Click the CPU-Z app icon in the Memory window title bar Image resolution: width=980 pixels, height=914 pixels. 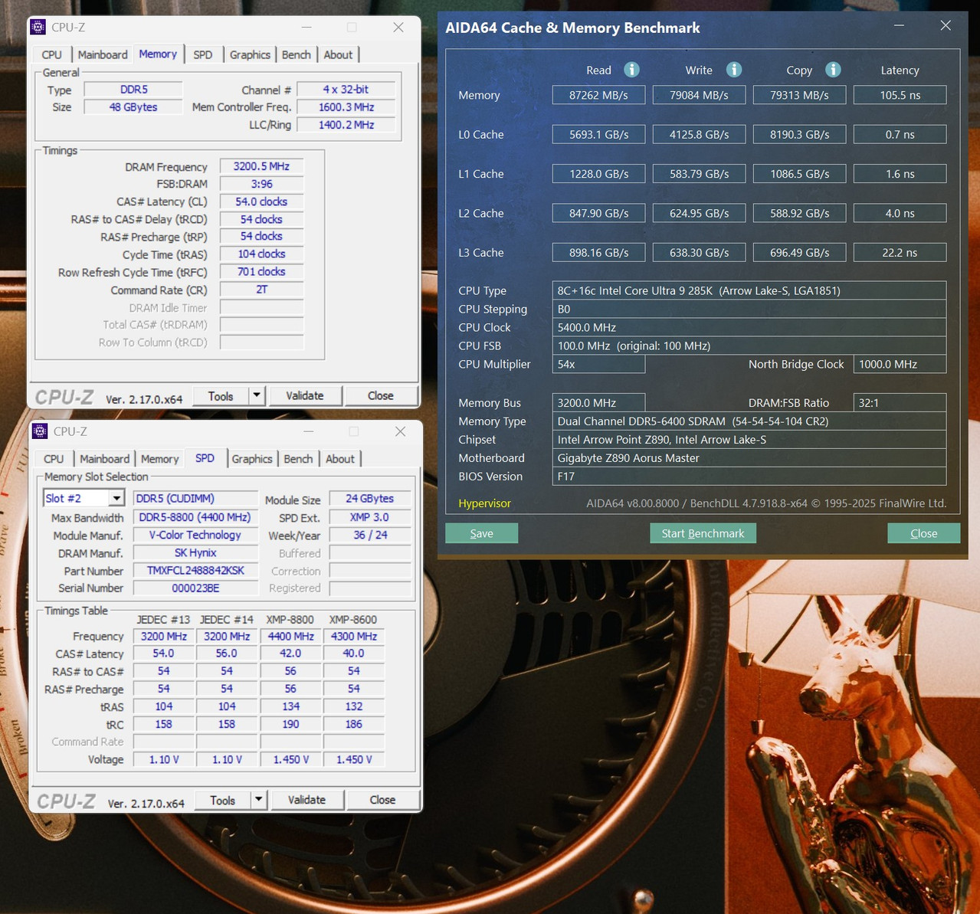pyautogui.click(x=38, y=27)
